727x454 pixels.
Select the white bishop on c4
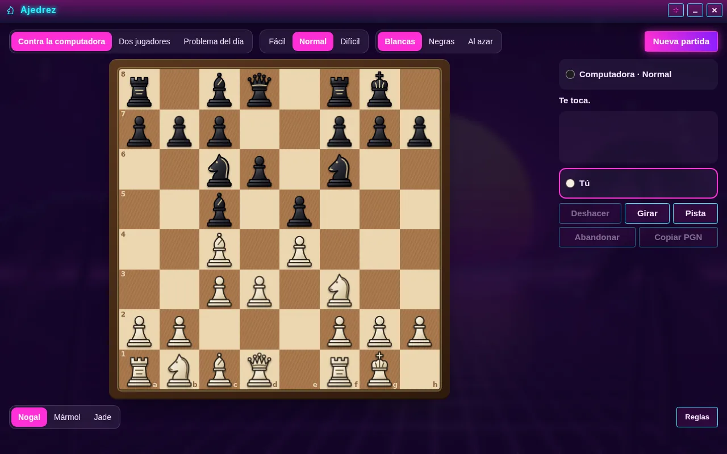pos(219,249)
